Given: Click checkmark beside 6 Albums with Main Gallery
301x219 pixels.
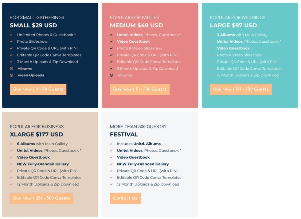Looking at the screenshot, I should click(x=11, y=144).
